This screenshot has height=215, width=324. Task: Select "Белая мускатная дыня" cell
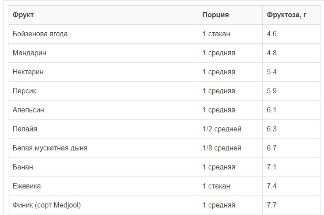[x=50, y=148]
